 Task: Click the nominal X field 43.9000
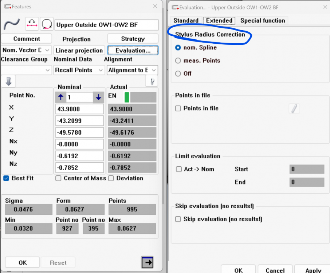[79, 109]
